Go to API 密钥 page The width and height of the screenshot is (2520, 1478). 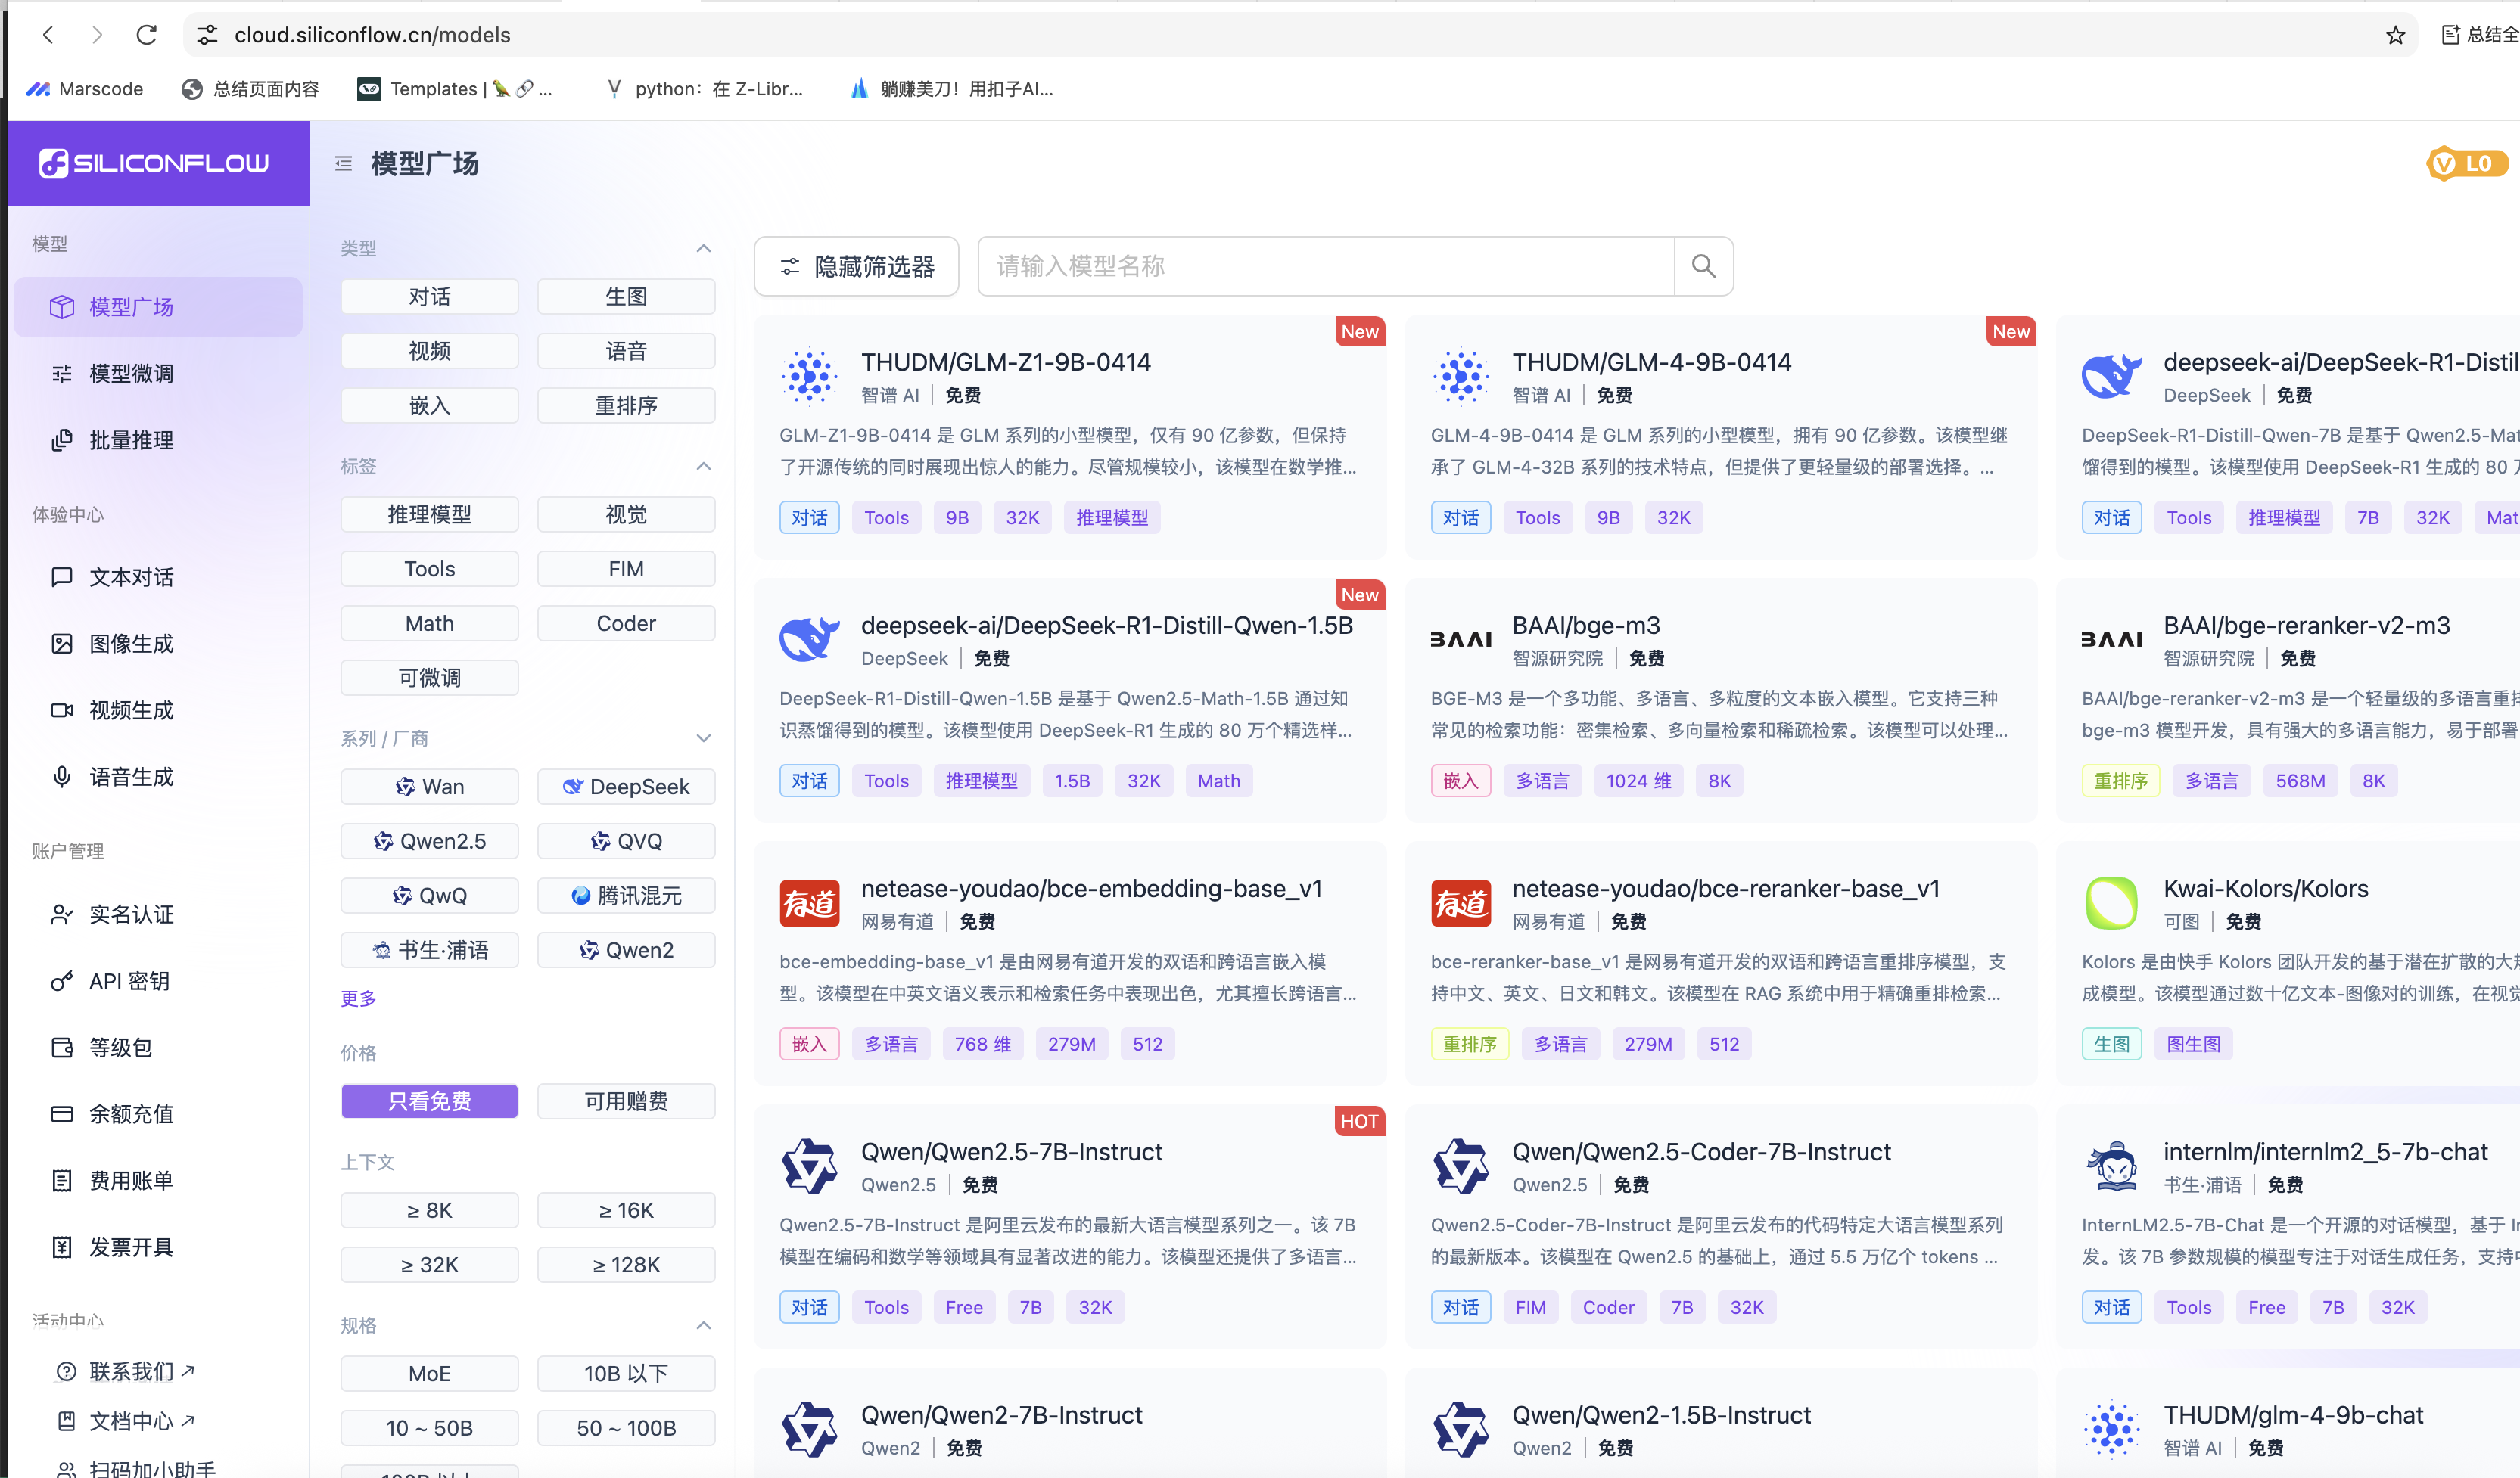click(129, 980)
